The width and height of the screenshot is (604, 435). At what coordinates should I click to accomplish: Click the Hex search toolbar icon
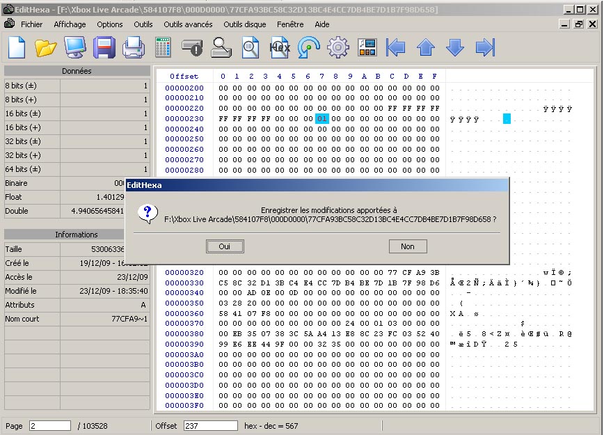click(x=280, y=47)
